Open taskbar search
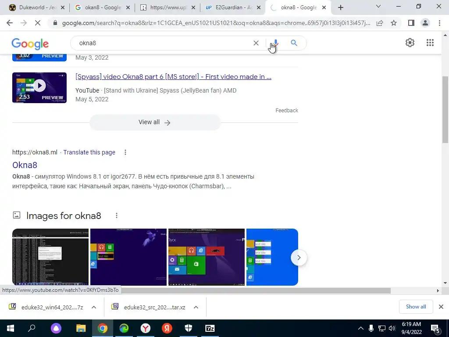The width and height of the screenshot is (449, 337). (32, 328)
